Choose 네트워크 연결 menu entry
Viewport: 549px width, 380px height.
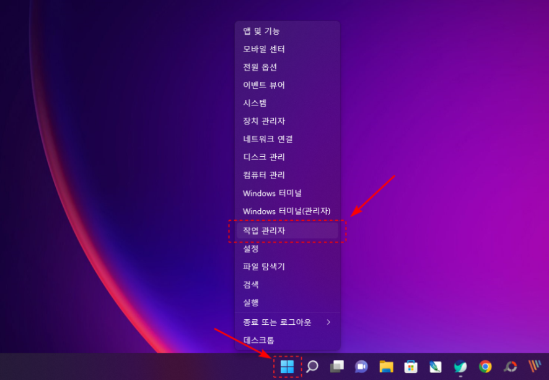point(288,139)
